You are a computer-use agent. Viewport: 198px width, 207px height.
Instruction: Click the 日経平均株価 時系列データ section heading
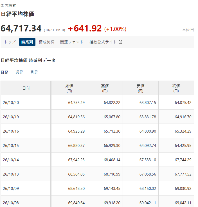coord(28,60)
